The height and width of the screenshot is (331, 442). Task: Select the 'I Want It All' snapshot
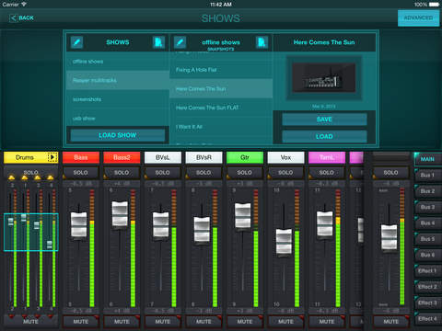[x=221, y=127]
